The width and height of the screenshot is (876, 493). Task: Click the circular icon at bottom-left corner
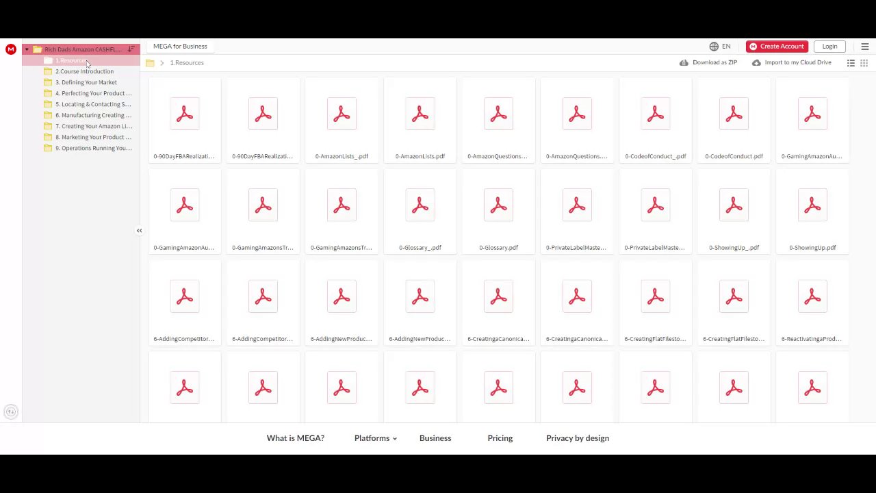[x=10, y=412]
